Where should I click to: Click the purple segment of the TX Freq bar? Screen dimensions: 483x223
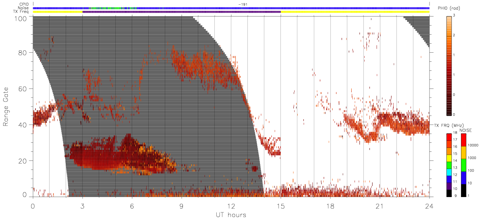[181, 12]
